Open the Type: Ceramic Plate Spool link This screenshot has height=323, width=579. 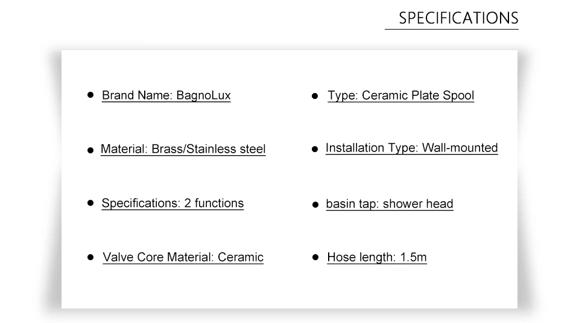coord(400,95)
